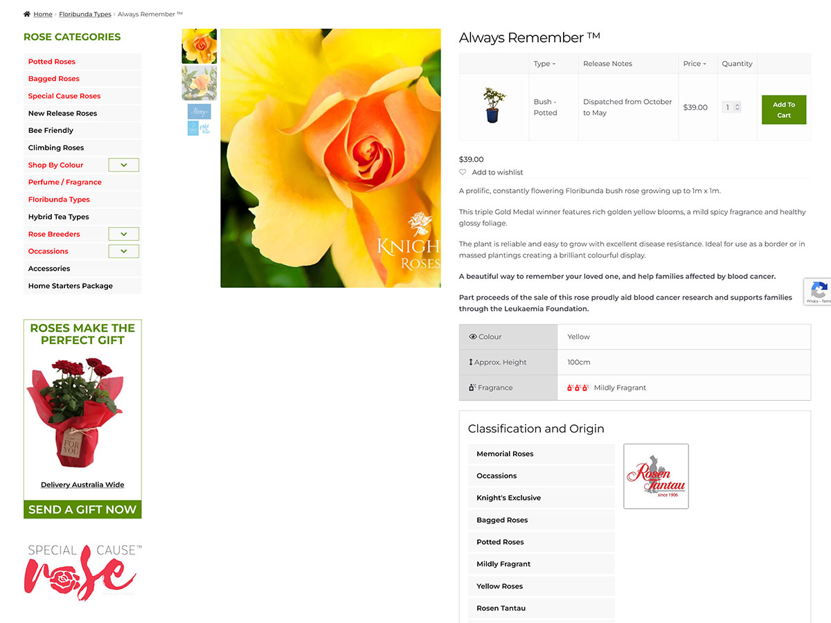Click the Floribunda Types breadcrumb link
This screenshot has height=623, width=831.
point(85,14)
